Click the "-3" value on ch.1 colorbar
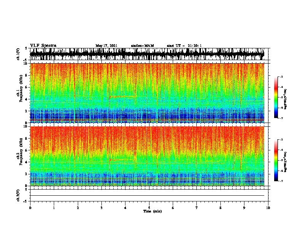 [x=281, y=77]
